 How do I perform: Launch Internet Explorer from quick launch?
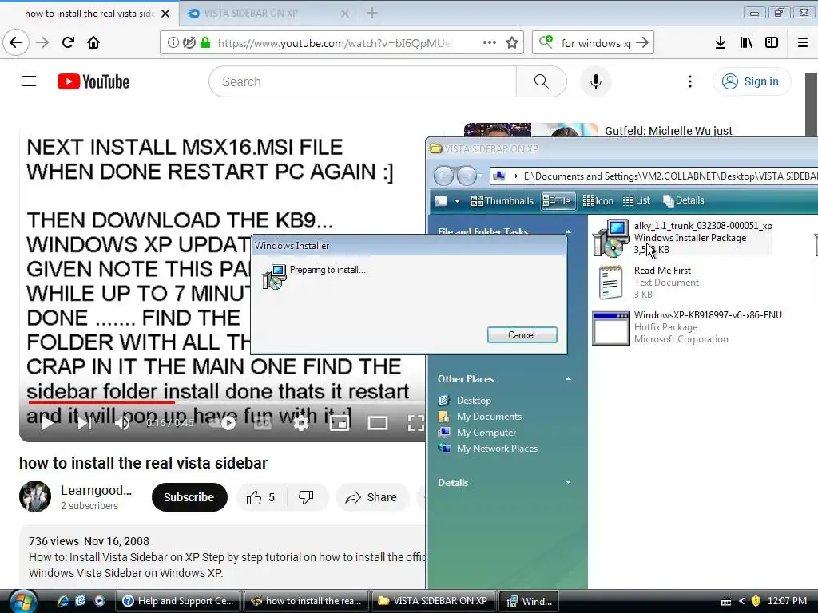coord(62,601)
